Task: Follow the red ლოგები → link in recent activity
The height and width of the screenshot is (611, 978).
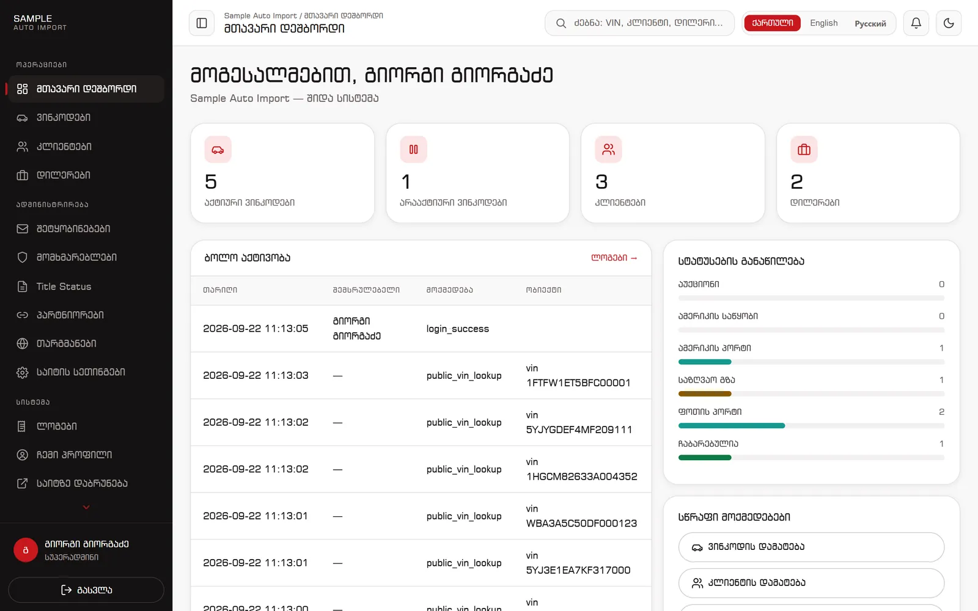Action: point(614,258)
